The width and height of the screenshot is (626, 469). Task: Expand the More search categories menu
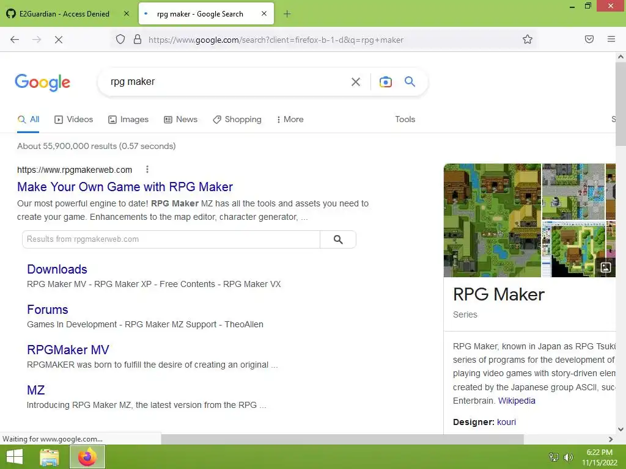point(290,119)
